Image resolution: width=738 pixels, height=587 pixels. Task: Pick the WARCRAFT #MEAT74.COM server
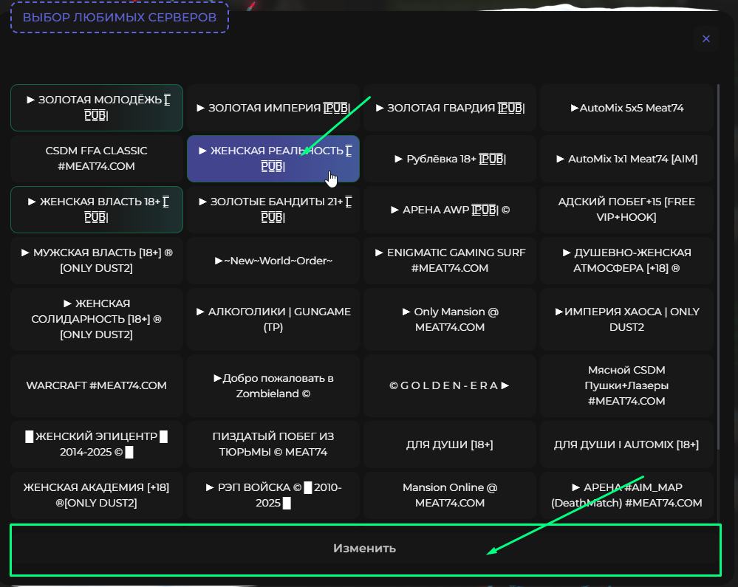click(96, 385)
